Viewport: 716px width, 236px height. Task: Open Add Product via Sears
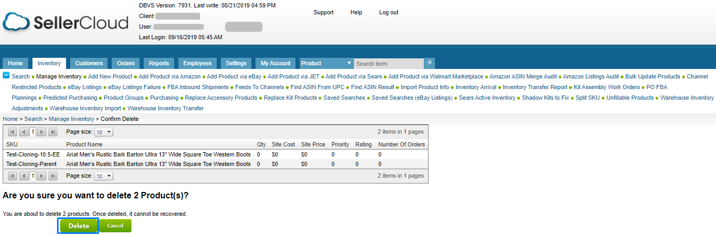pyautogui.click(x=353, y=76)
